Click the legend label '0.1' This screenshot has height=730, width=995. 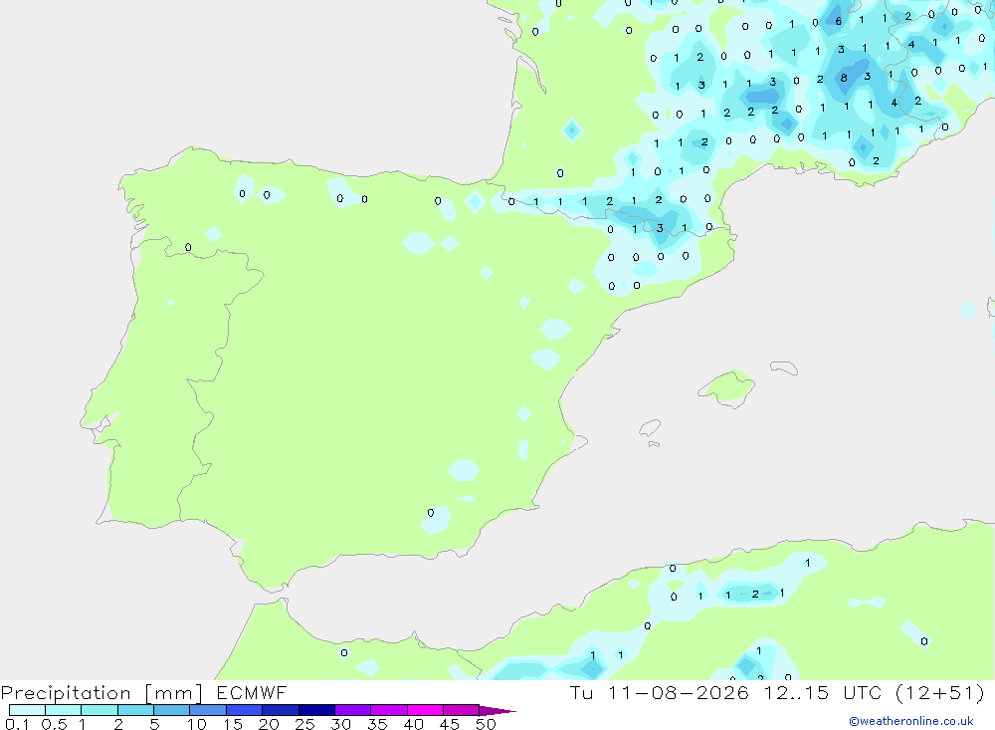click(x=17, y=724)
